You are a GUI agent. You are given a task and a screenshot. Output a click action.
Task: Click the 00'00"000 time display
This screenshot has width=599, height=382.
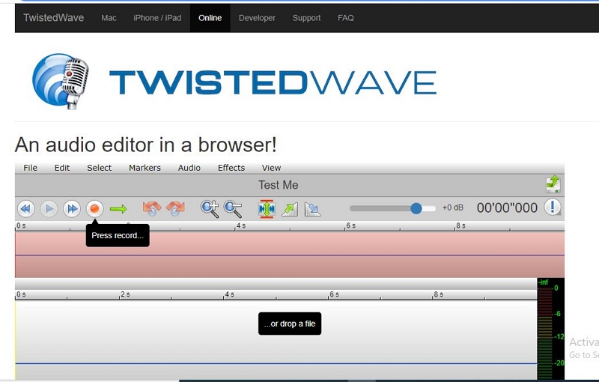coord(507,207)
